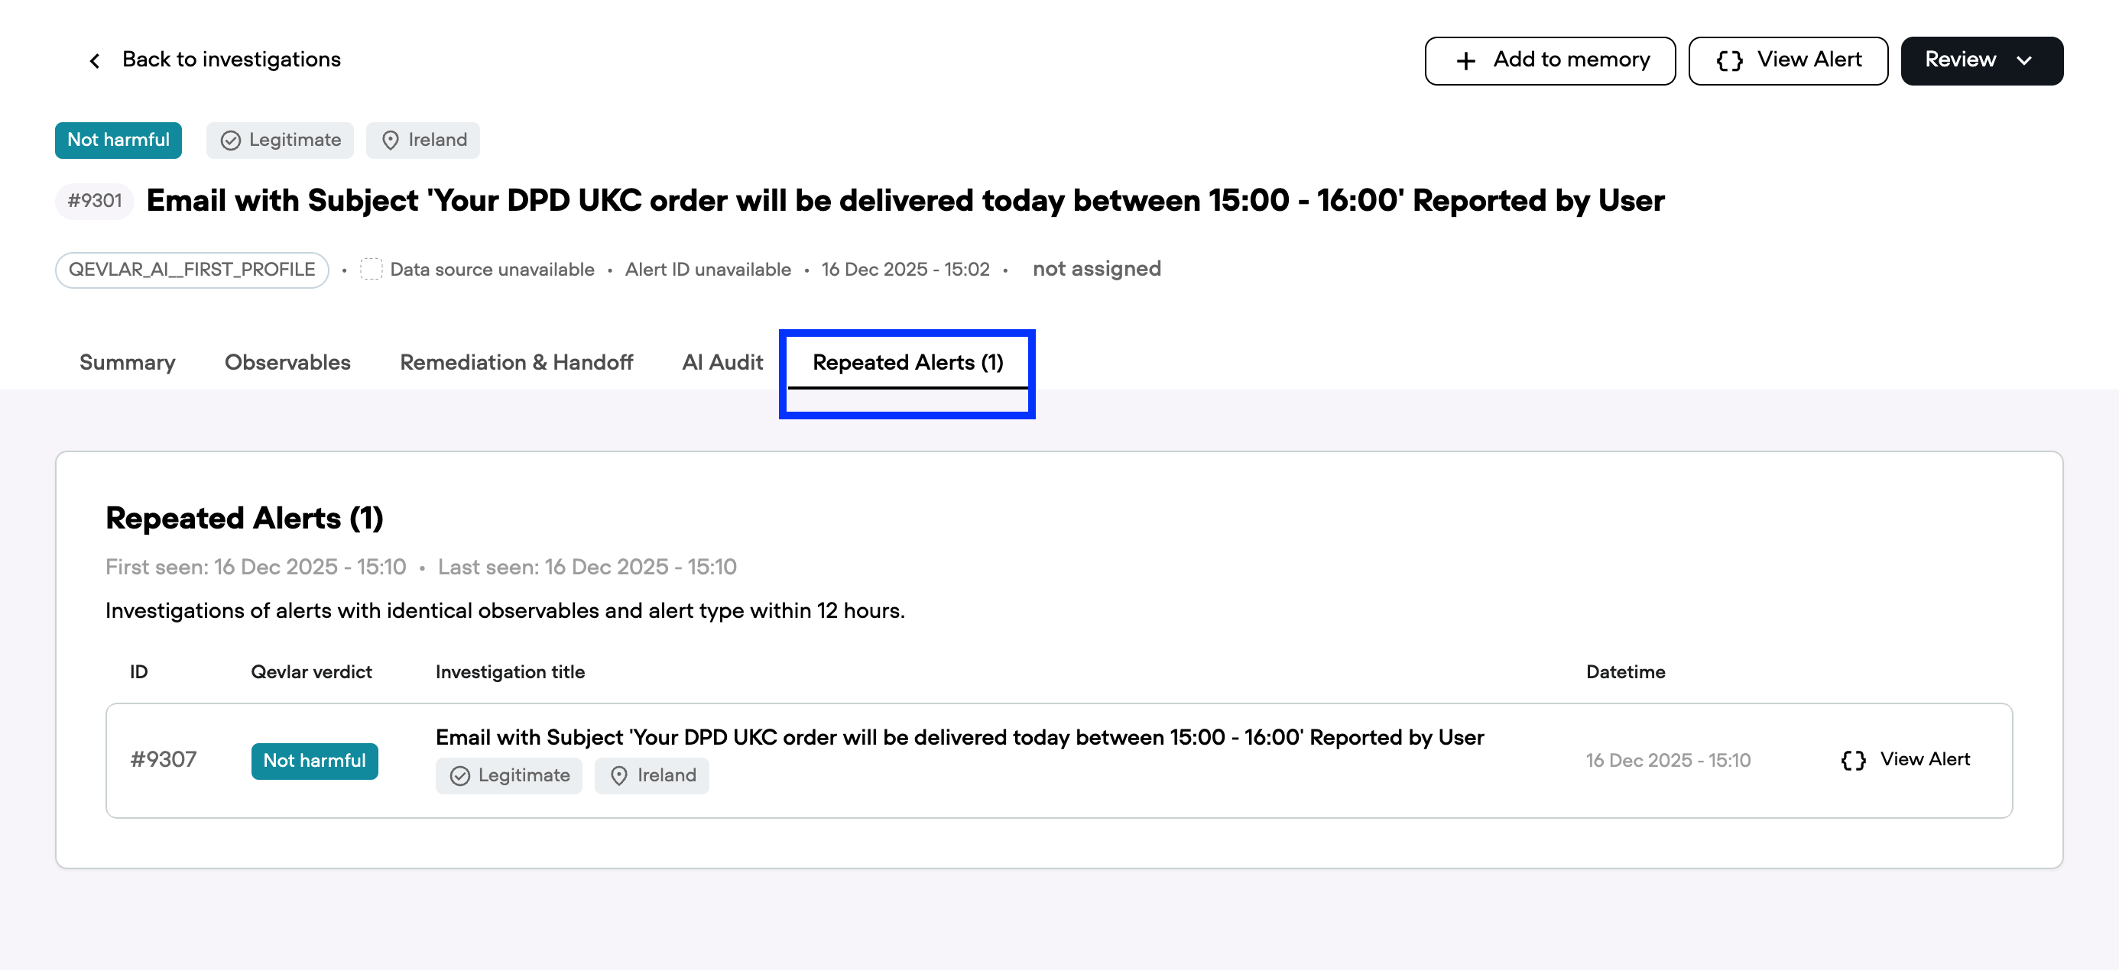Click the back arrow chevron icon
The width and height of the screenshot is (2119, 970).
point(96,59)
